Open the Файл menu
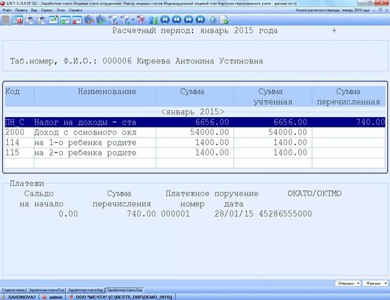 [7, 10]
